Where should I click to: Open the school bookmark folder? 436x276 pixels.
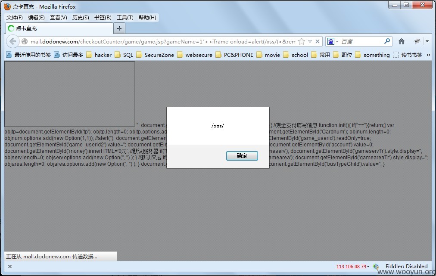pos(296,55)
